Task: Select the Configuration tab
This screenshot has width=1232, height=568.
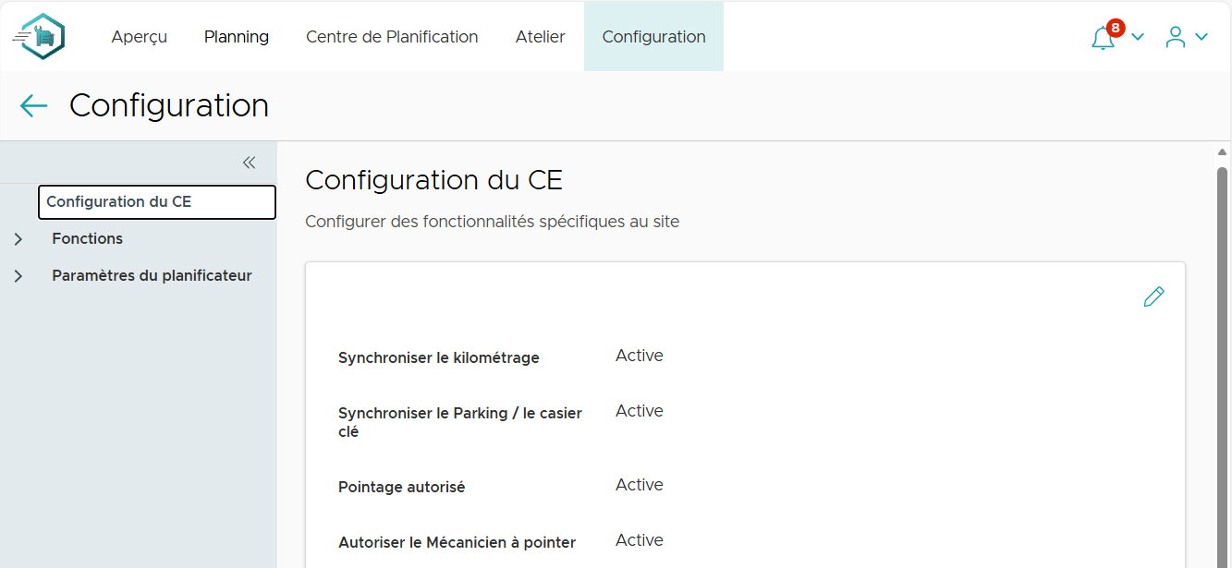Action: pyautogui.click(x=653, y=37)
